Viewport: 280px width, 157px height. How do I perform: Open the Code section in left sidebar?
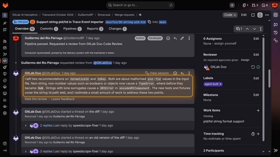click(x=5, y=61)
